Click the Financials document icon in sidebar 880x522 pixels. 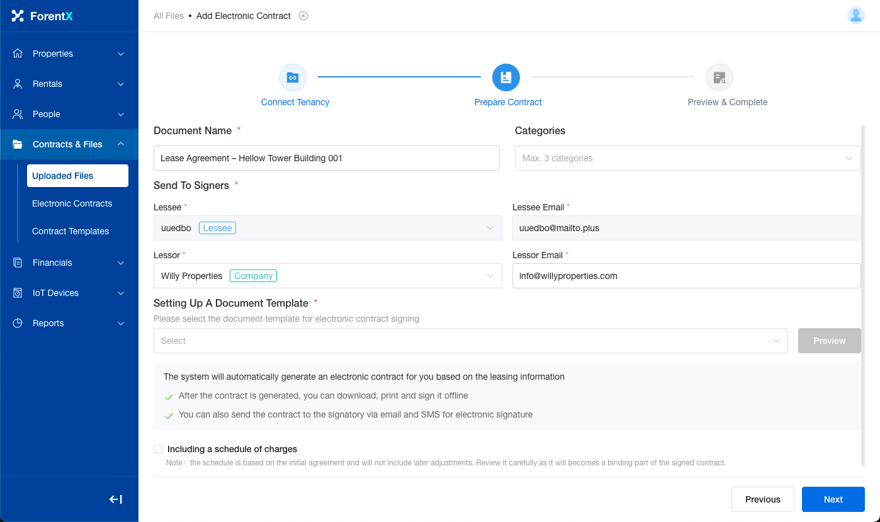(18, 263)
